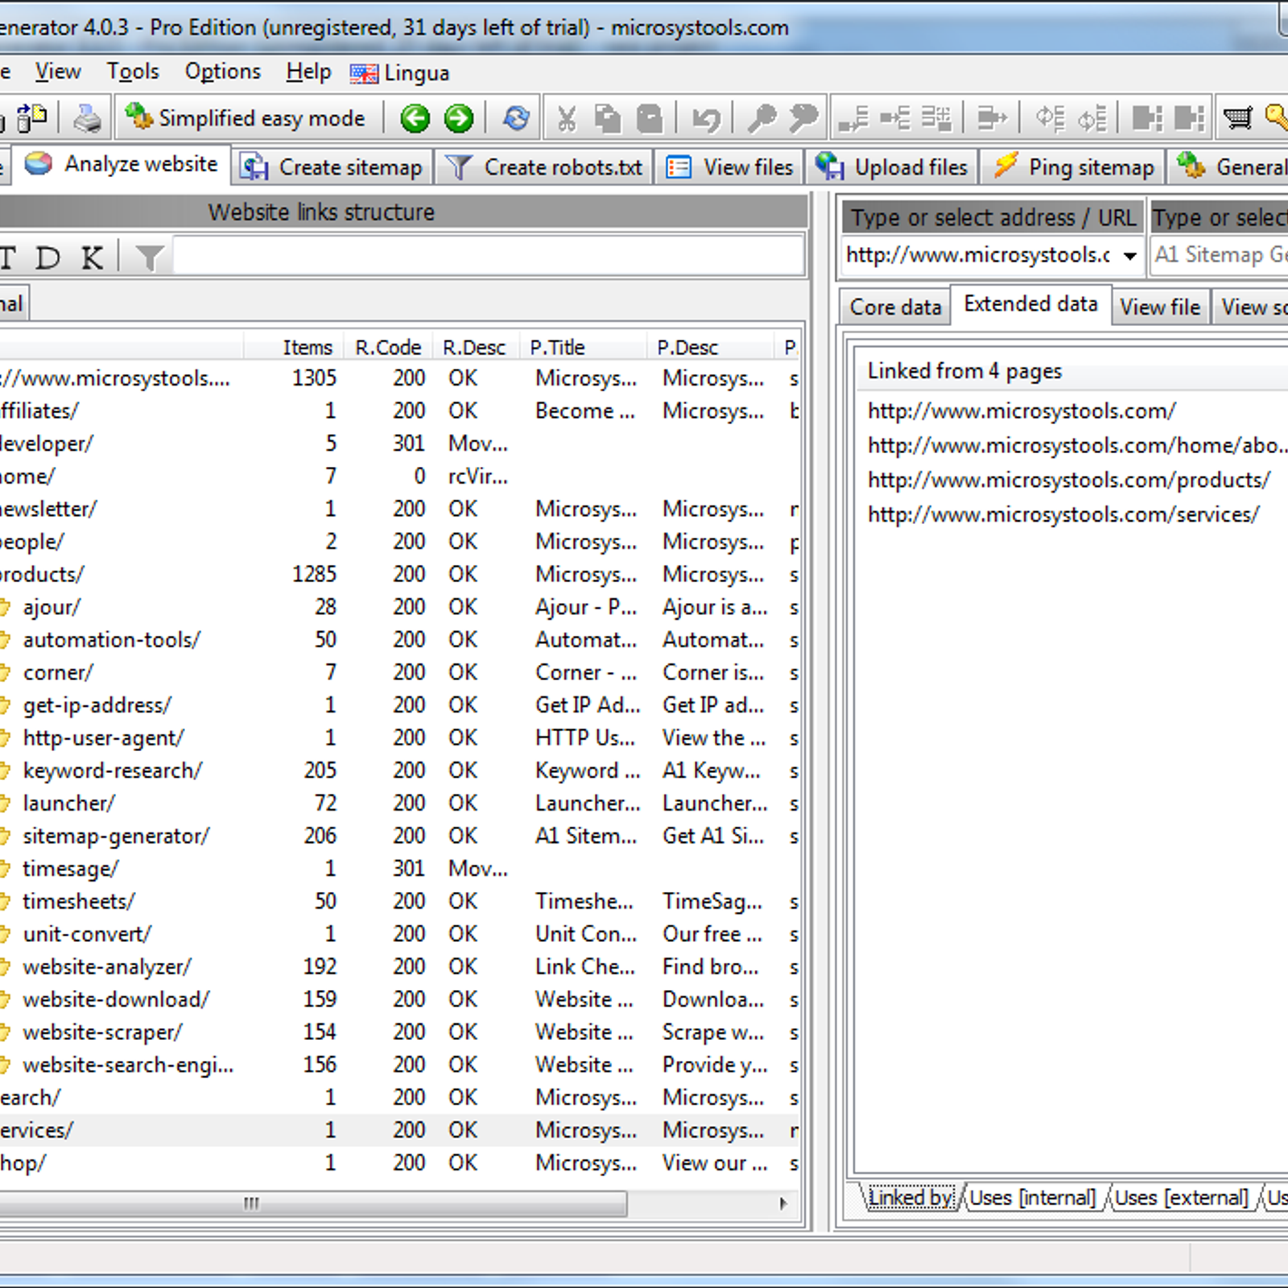Image resolution: width=1288 pixels, height=1288 pixels.
Task: Toggle the T column button
Action: [8, 258]
